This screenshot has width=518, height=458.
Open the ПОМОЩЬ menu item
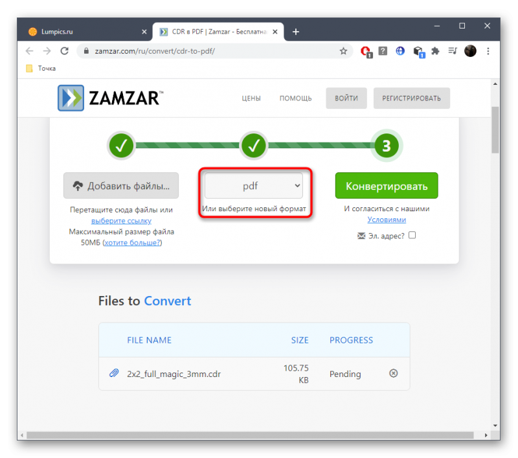pyautogui.click(x=296, y=98)
